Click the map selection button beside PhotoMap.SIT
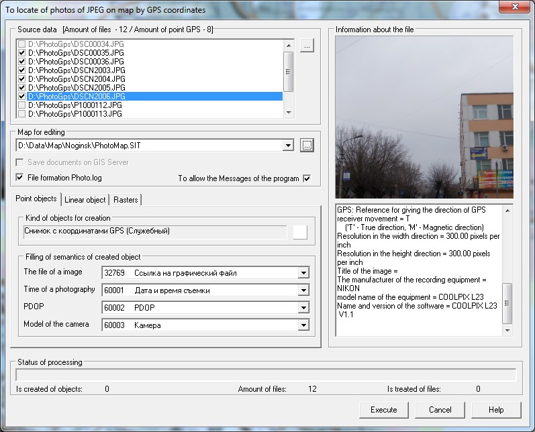 (x=307, y=146)
